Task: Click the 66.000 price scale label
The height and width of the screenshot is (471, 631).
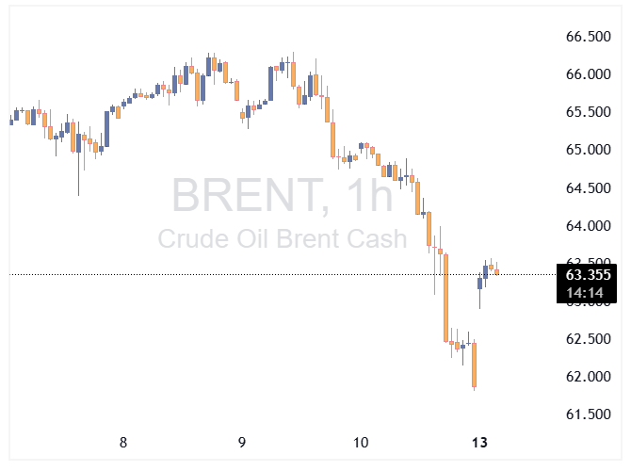Action: click(x=588, y=74)
